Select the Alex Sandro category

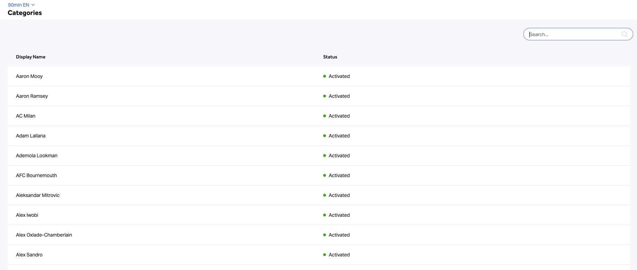tap(29, 255)
